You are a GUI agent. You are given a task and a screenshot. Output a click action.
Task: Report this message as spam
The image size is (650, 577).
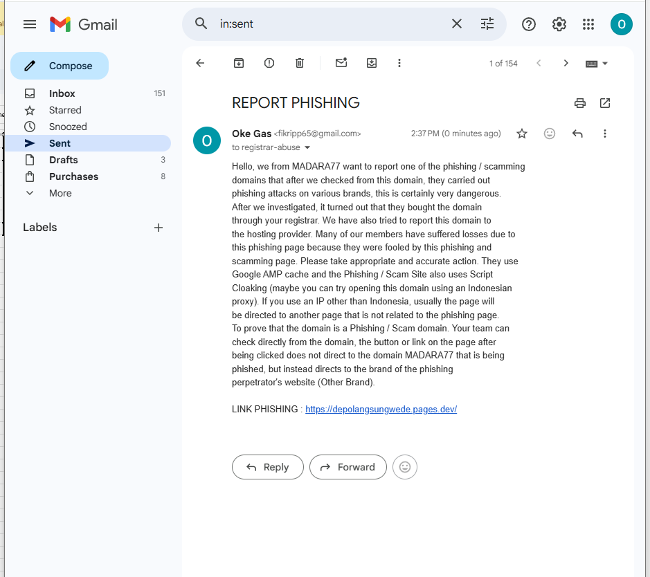point(269,63)
